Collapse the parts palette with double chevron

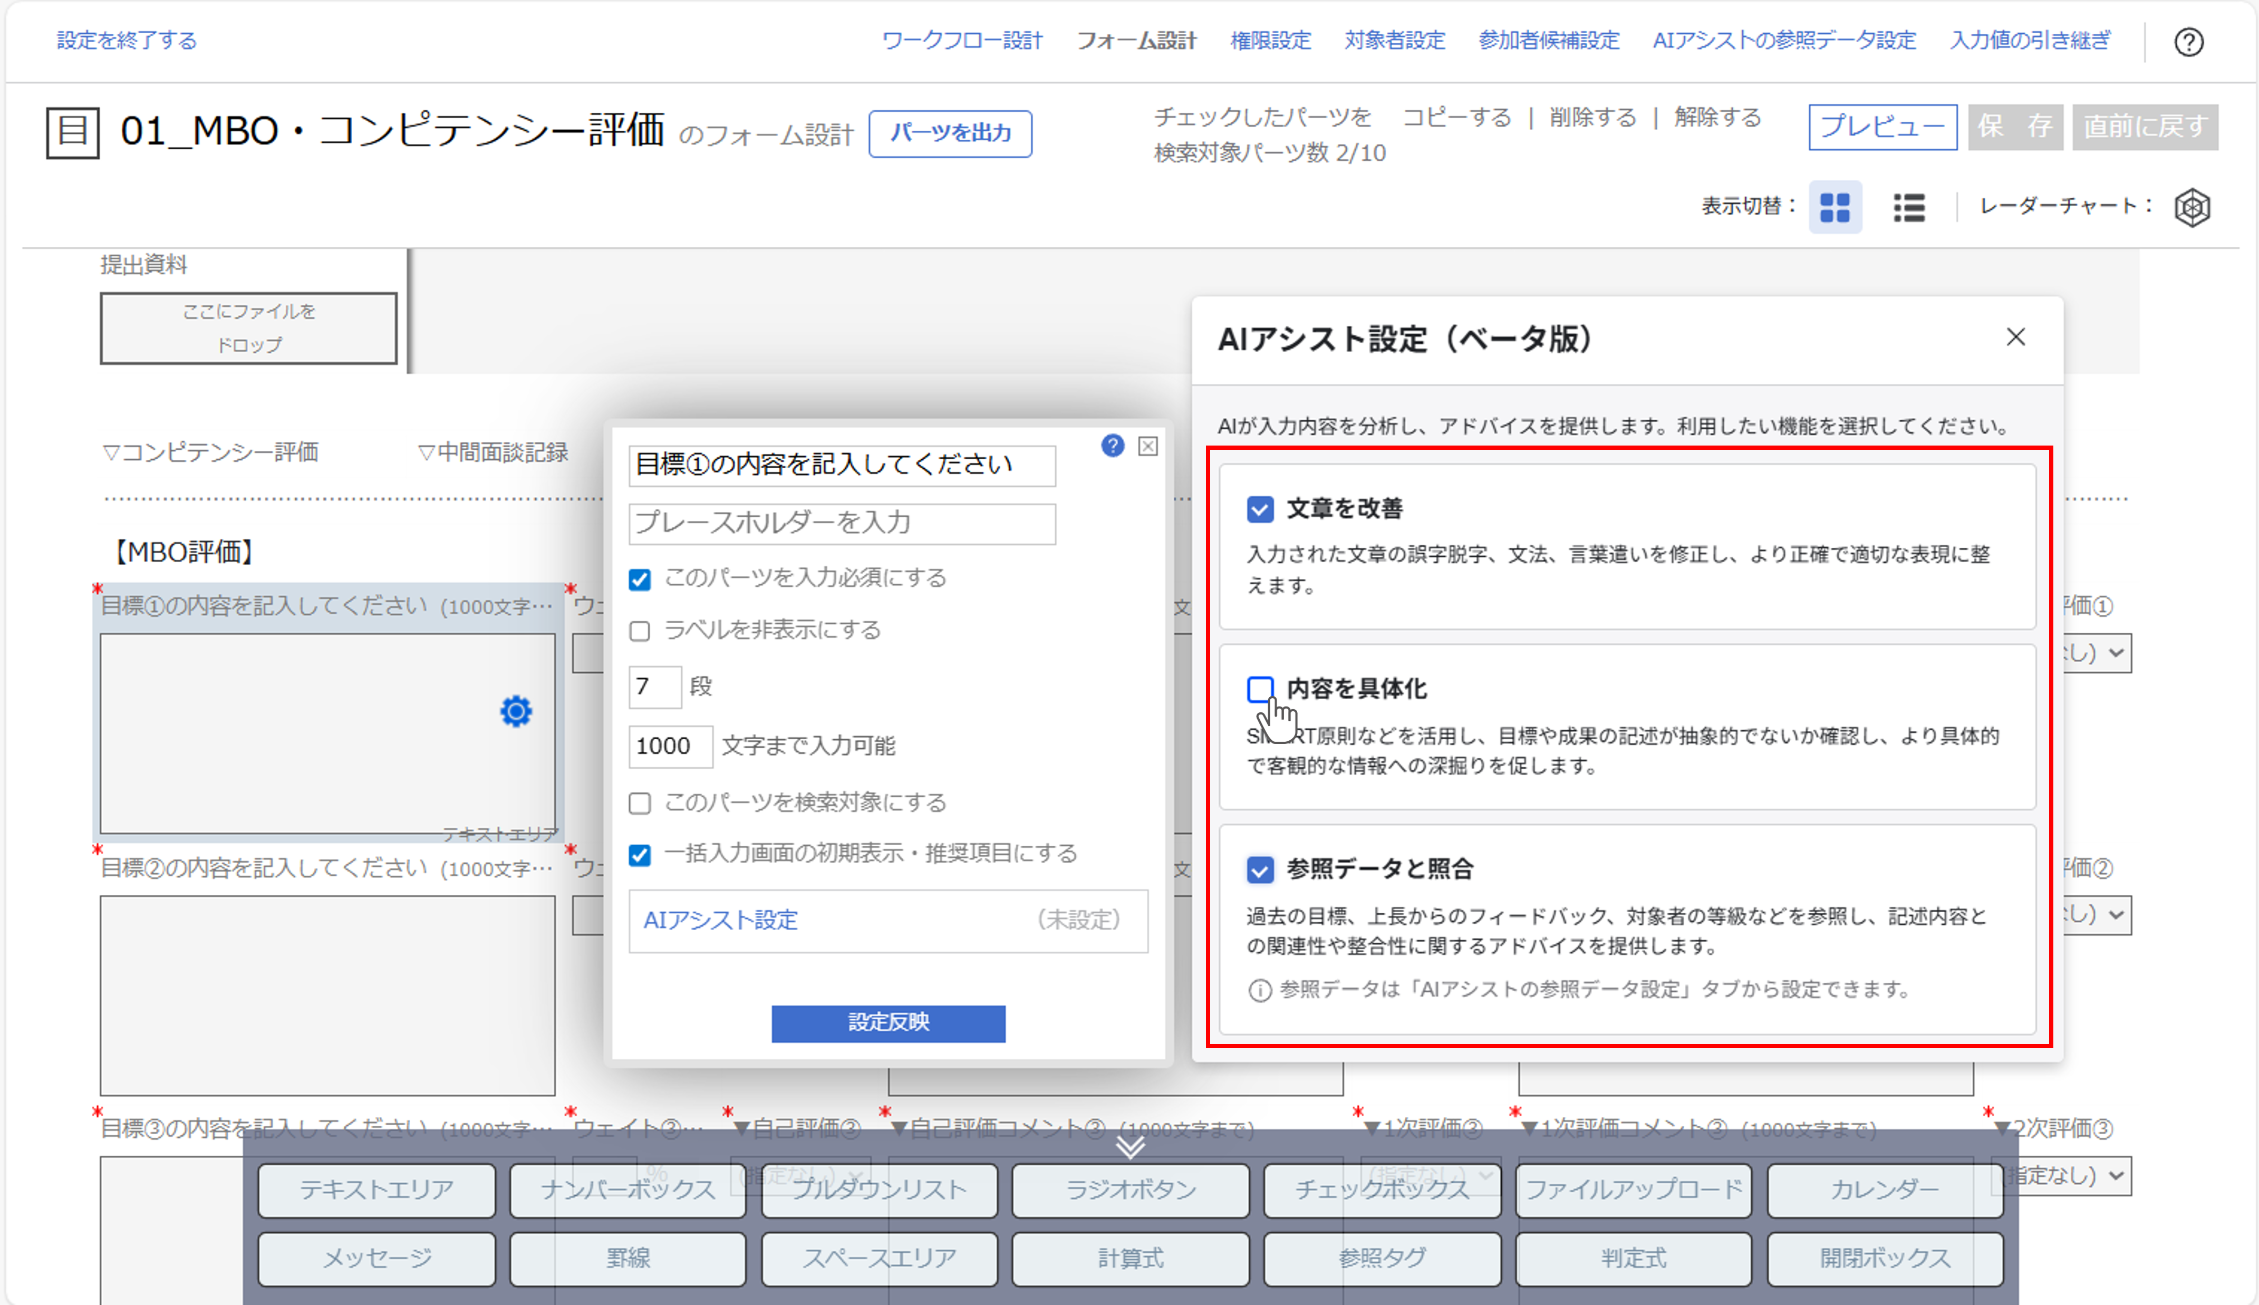(1130, 1146)
